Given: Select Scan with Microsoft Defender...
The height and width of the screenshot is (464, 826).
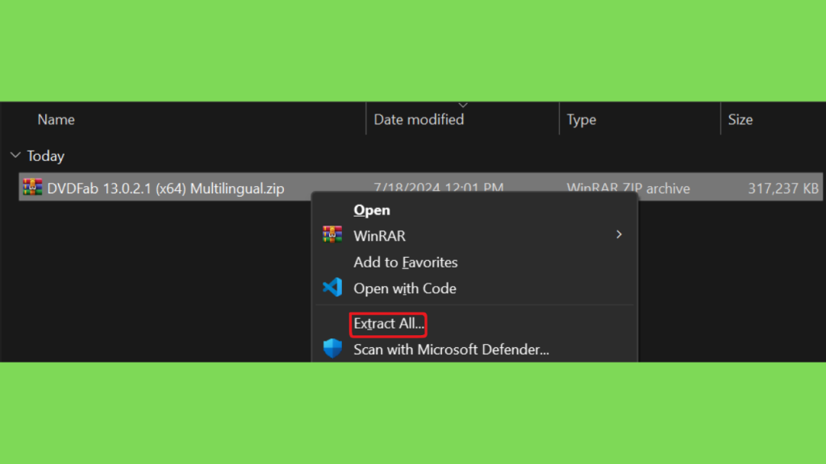Looking at the screenshot, I should [451, 350].
